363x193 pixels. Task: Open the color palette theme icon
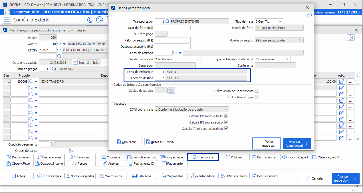point(99,20)
